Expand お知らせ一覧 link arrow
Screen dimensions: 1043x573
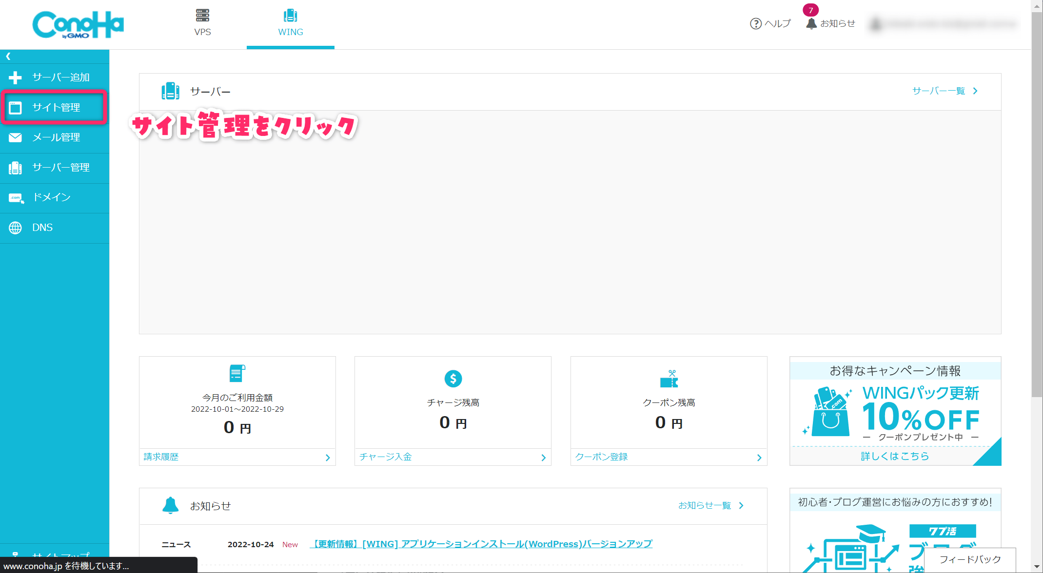click(741, 506)
